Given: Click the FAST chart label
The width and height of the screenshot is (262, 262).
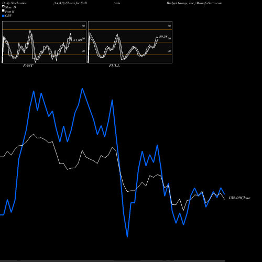Looking at the screenshot, I should 28,66.
